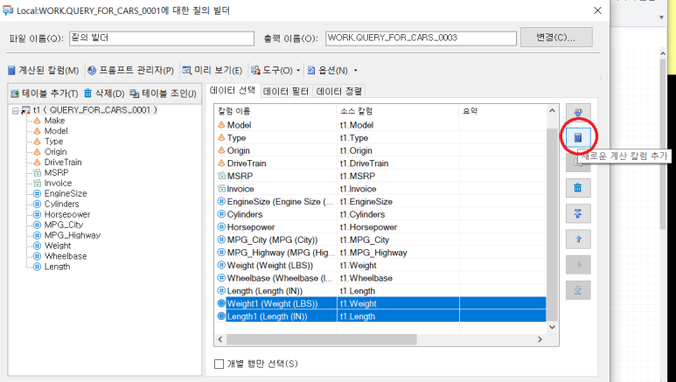Select the MPG_Highway row in the column list
676x382 pixels.
[x=380, y=253]
